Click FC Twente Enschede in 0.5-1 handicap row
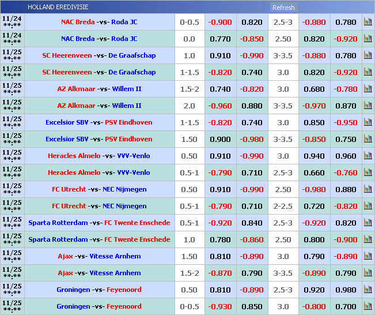 click(137, 223)
